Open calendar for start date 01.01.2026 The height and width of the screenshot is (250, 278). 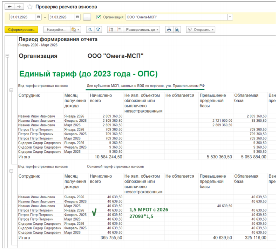point(39,17)
